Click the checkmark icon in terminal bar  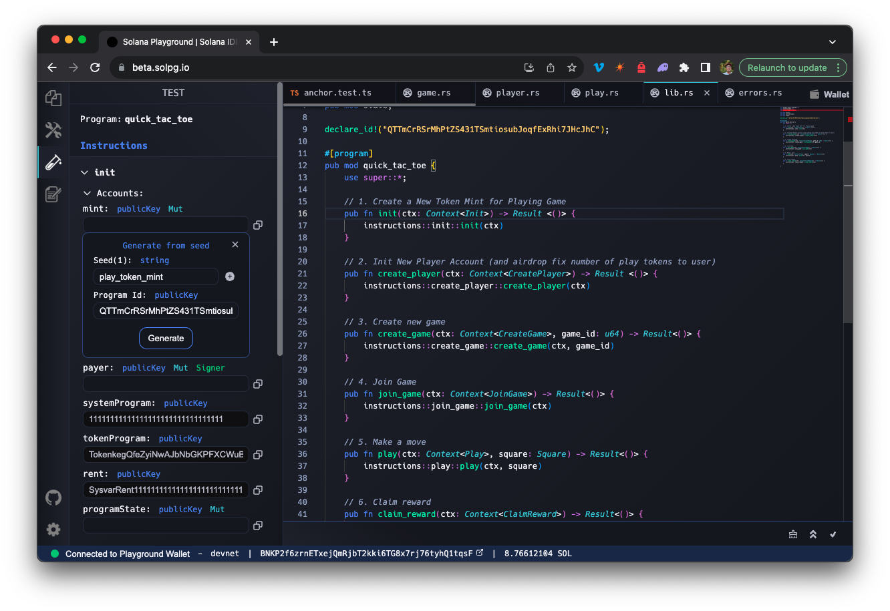(833, 534)
